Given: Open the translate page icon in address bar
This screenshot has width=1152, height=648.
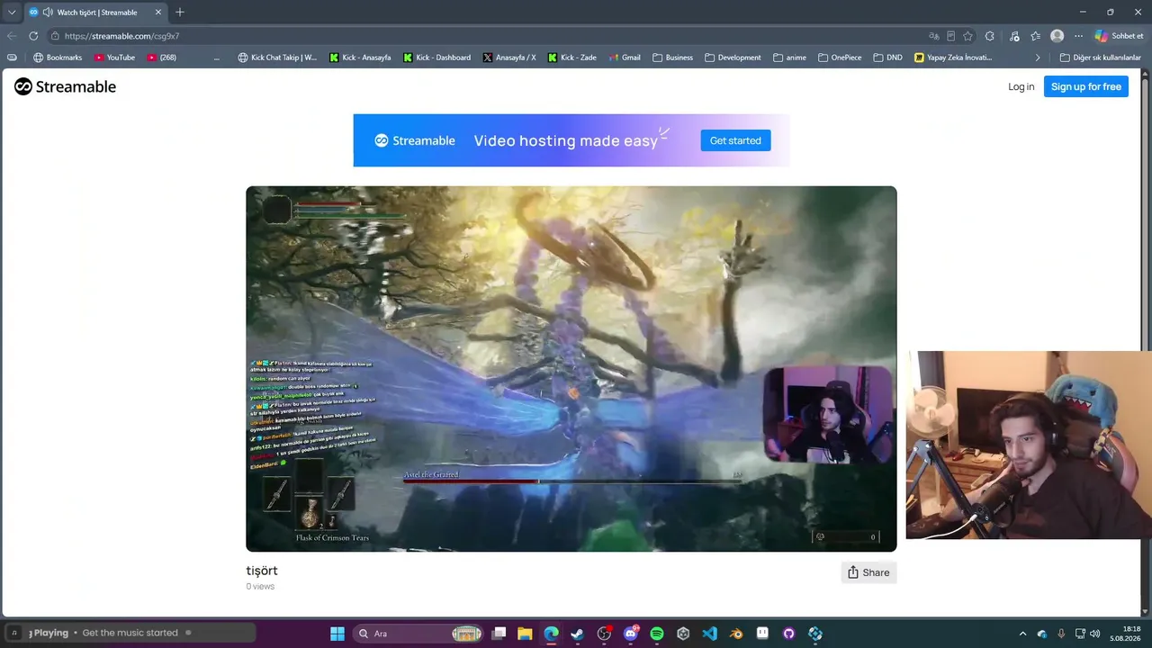Looking at the screenshot, I should 934,36.
